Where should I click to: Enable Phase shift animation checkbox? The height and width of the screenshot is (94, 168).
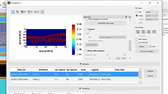click(86, 51)
